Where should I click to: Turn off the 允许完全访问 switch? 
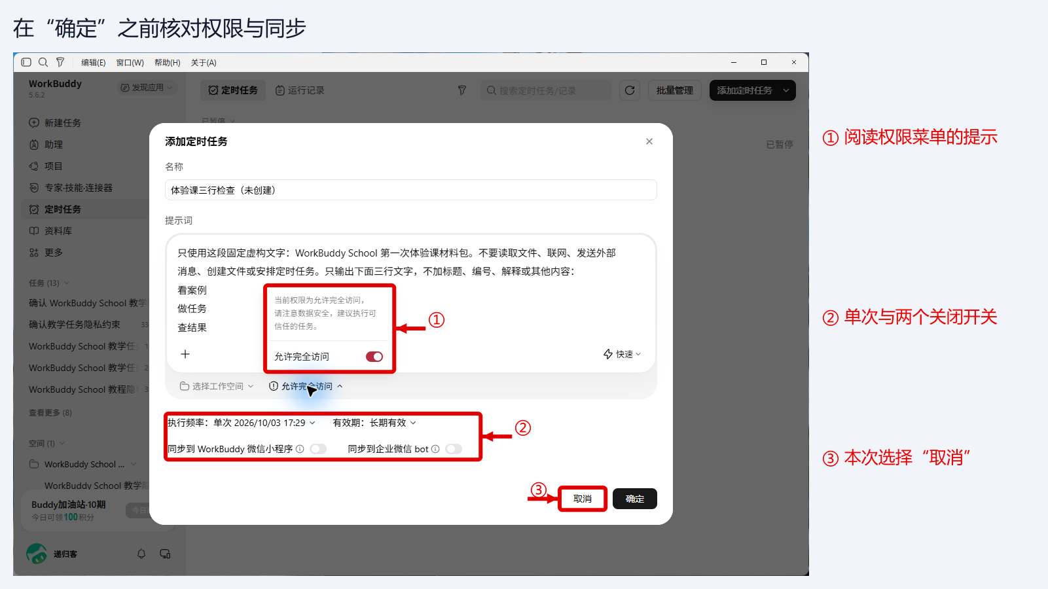coord(374,357)
